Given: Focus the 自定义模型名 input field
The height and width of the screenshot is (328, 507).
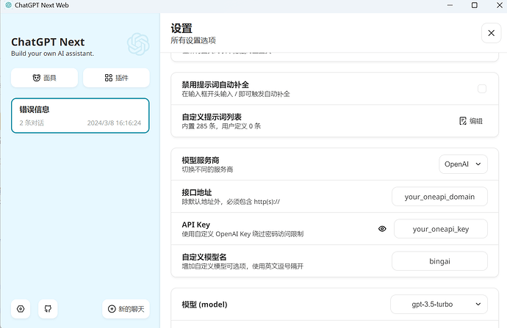Looking at the screenshot, I should tap(439, 261).
